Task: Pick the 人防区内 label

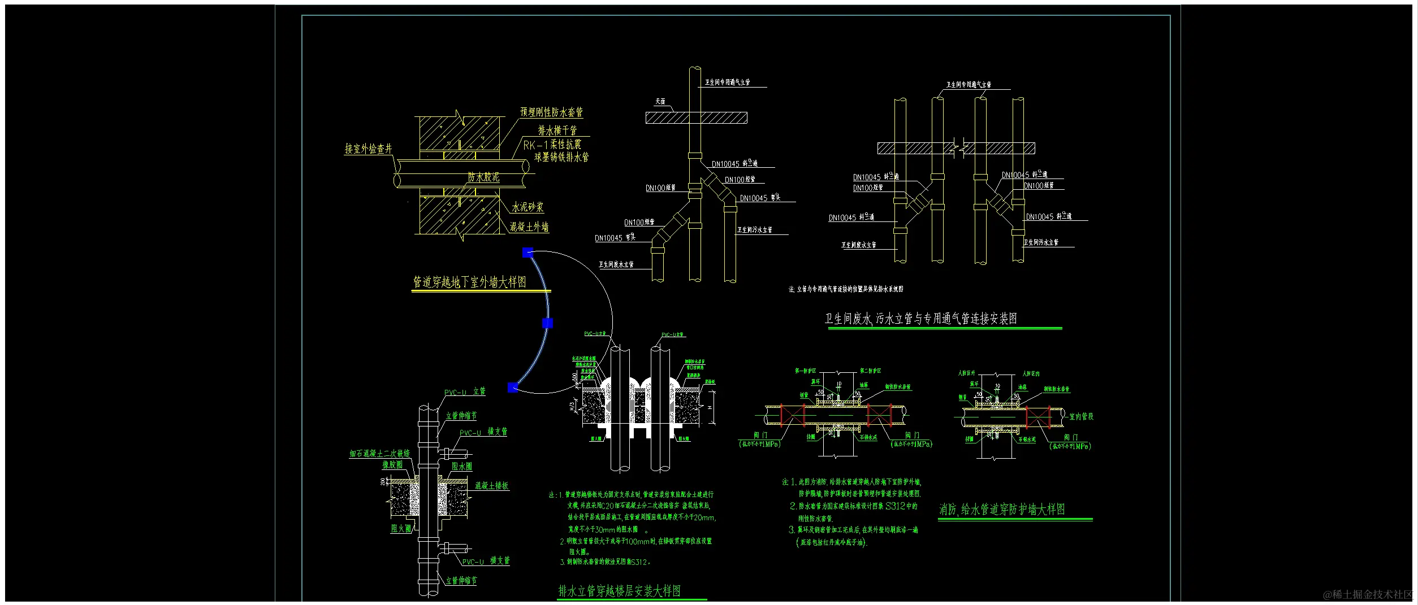Action: (x=1031, y=373)
